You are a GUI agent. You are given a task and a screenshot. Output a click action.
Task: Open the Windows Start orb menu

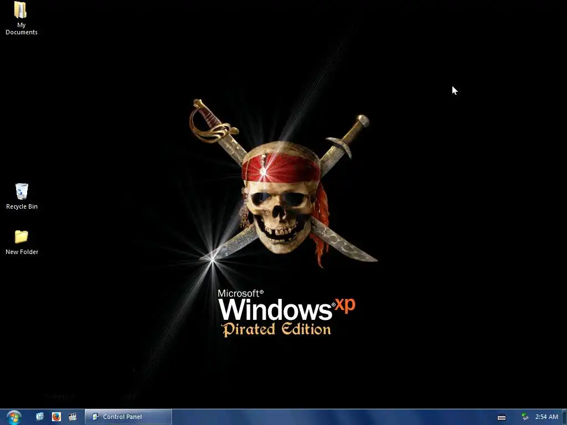pos(14,417)
